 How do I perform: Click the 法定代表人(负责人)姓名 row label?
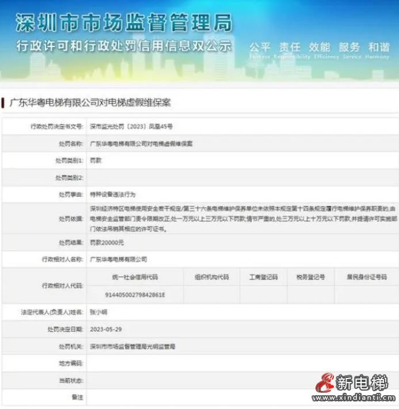point(52,312)
